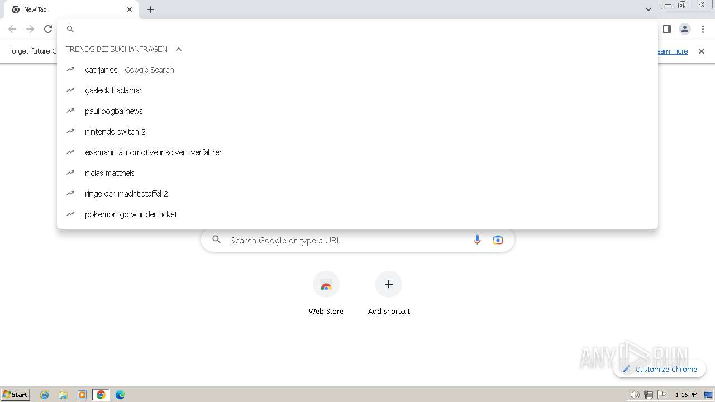This screenshot has height=402, width=715.
Task: Search by image with camera icon
Action: pos(498,240)
